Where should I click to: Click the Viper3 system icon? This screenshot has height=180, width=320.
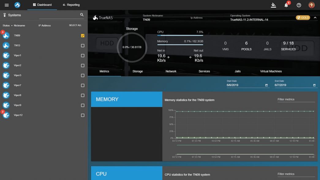[6, 75]
